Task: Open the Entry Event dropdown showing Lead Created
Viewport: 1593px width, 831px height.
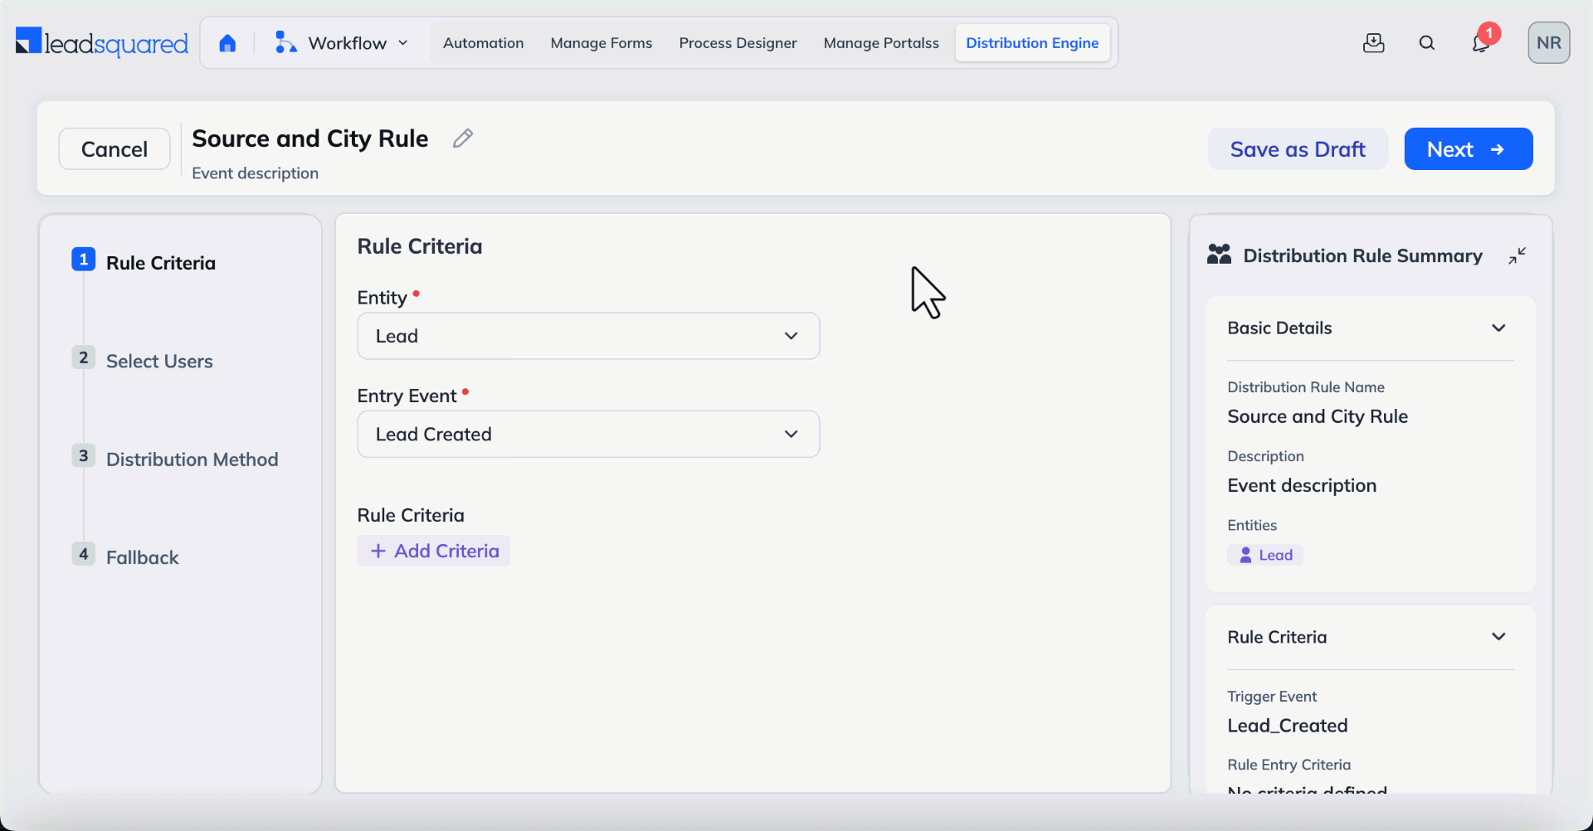Action: tap(587, 434)
